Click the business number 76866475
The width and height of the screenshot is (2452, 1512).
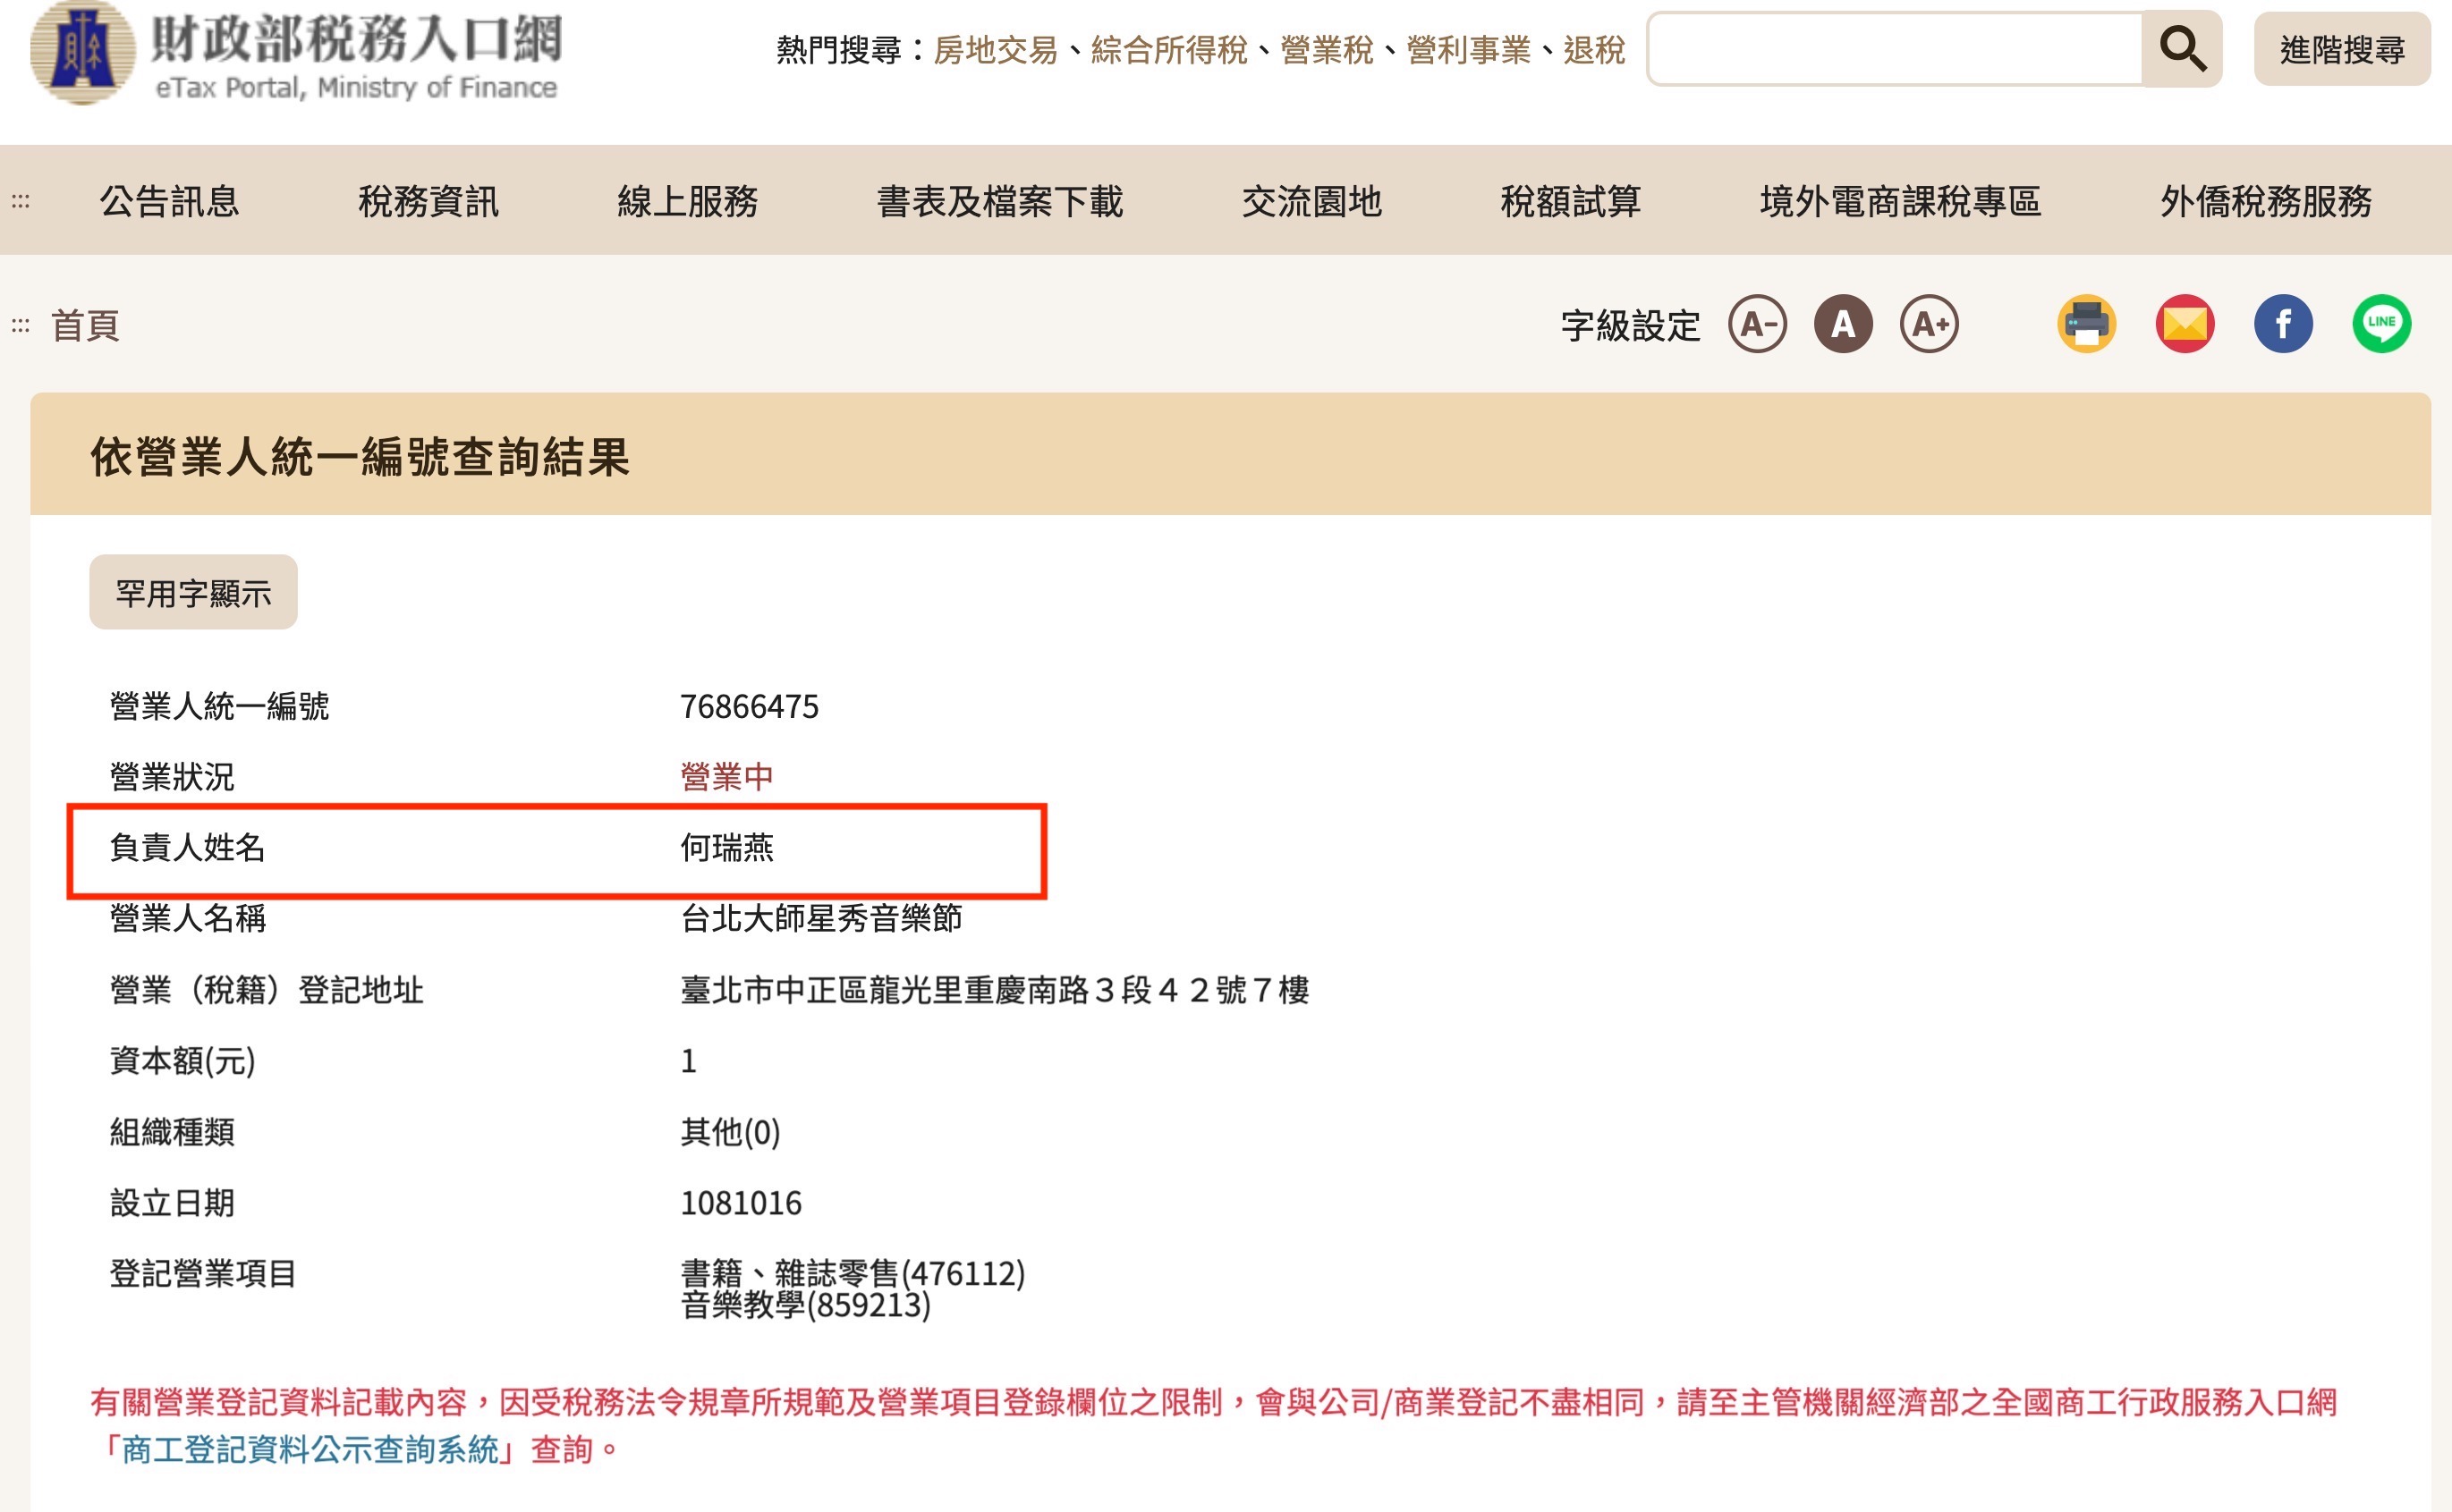tap(750, 706)
